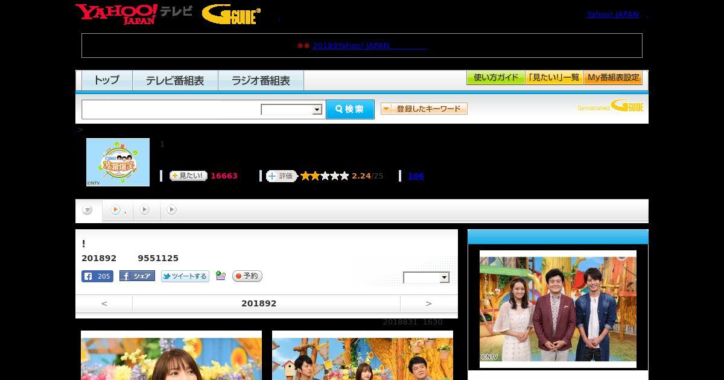The image size is (724, 380).
Task: Select the orange play-arrow section tab
Action: click(116, 210)
